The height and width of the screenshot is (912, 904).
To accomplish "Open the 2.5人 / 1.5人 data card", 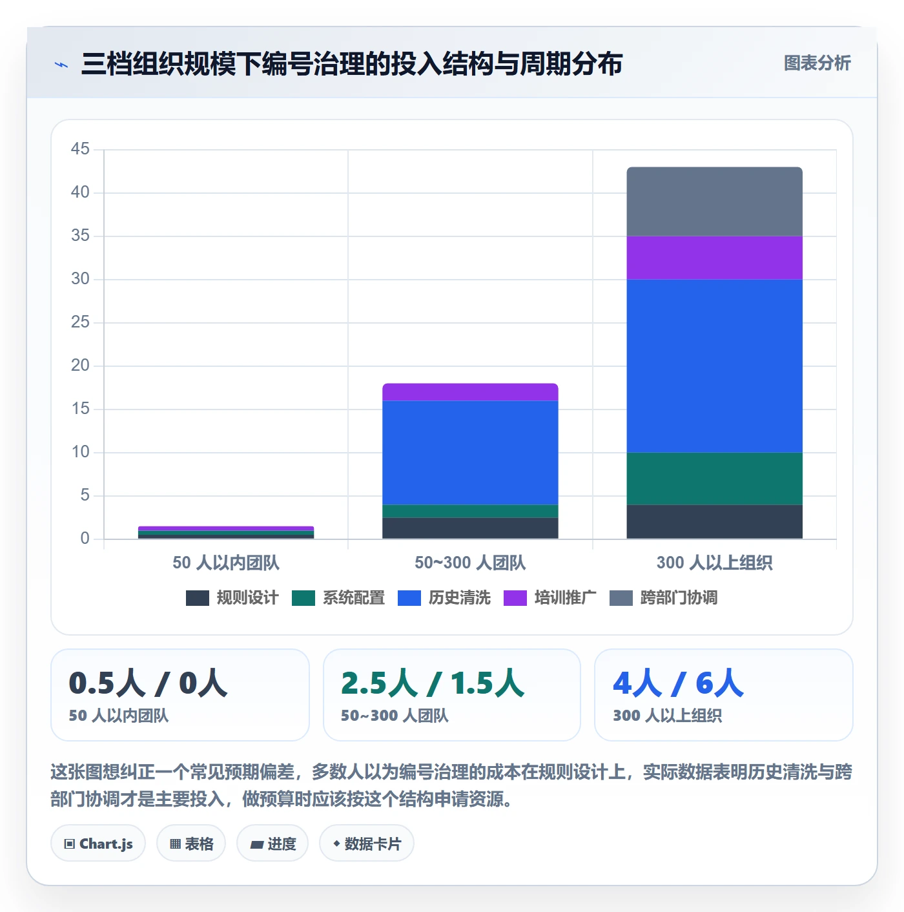I will pyautogui.click(x=452, y=695).
